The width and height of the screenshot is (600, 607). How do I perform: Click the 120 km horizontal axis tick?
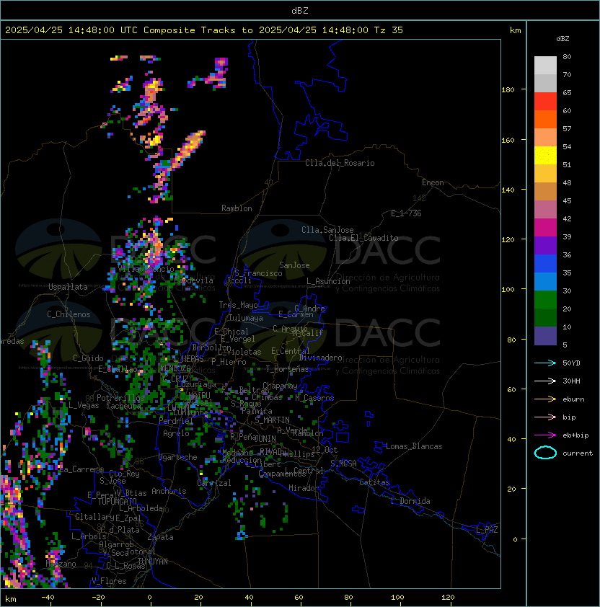[448, 598]
